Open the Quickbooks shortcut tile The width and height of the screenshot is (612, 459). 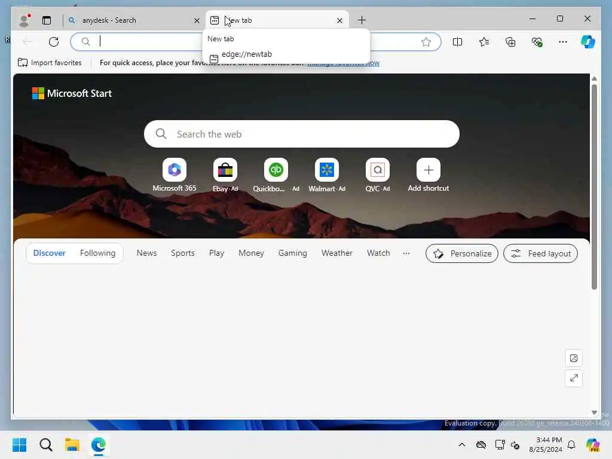pyautogui.click(x=276, y=175)
